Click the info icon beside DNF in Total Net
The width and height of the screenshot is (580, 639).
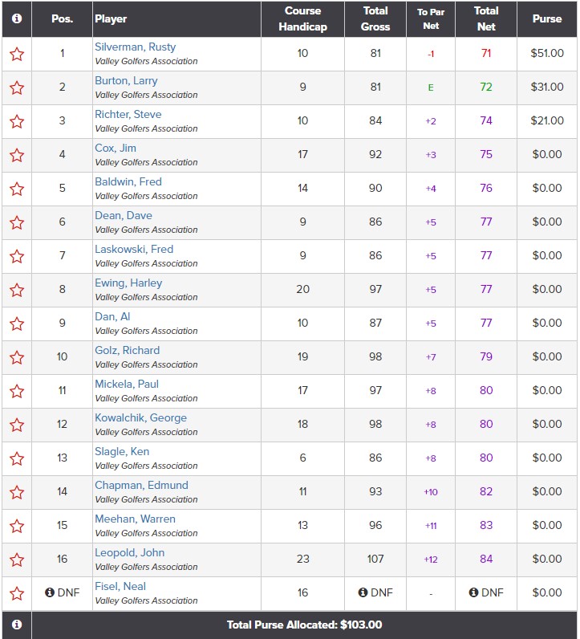click(x=474, y=592)
